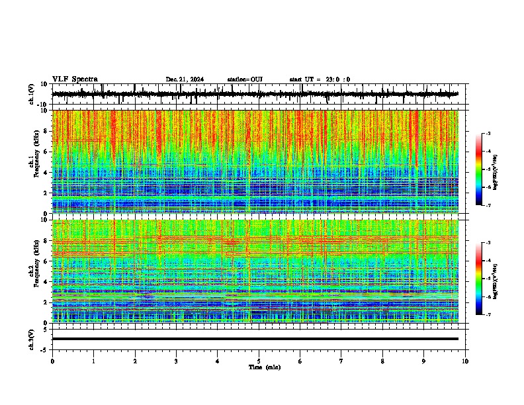Click the "station=OUI" header label
Viewport: 524px width, 405px height.
[245, 79]
